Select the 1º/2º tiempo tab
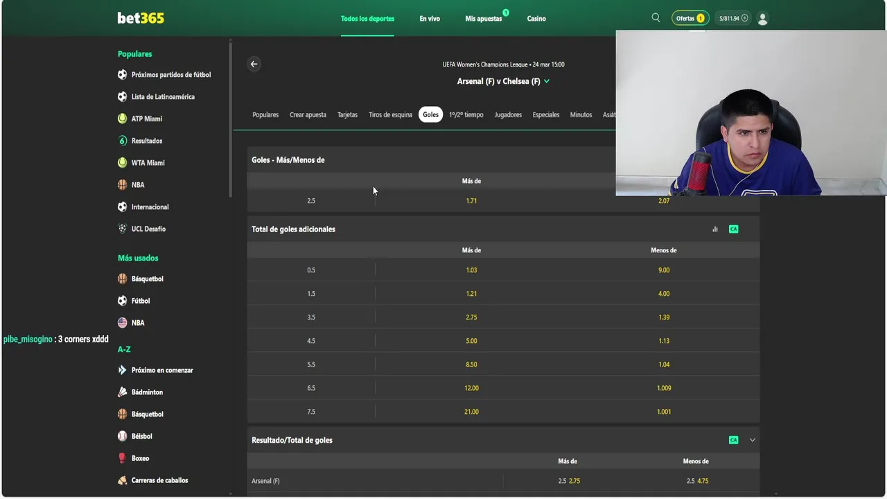Screen dimensions: 887x499 (466, 115)
